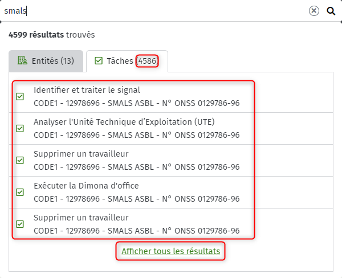Click task icon beside Identifier et traiter le signal
The image size is (342, 278).
click(20, 96)
